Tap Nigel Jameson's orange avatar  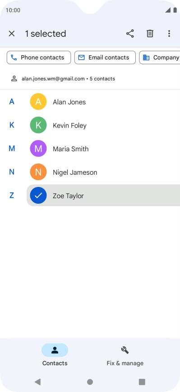point(38,172)
